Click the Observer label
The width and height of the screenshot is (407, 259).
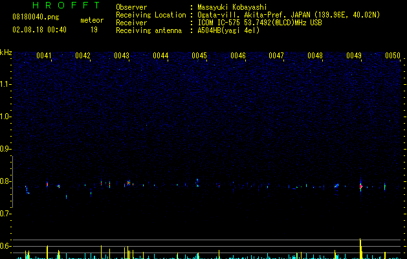(131, 7)
